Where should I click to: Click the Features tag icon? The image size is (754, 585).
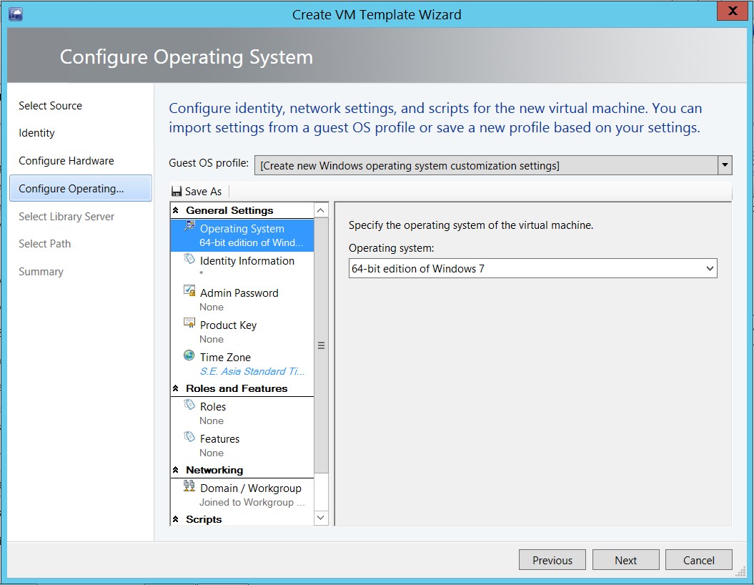(189, 437)
